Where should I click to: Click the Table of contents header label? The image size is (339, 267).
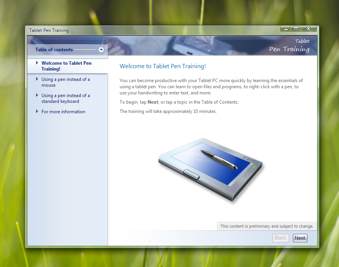click(54, 50)
